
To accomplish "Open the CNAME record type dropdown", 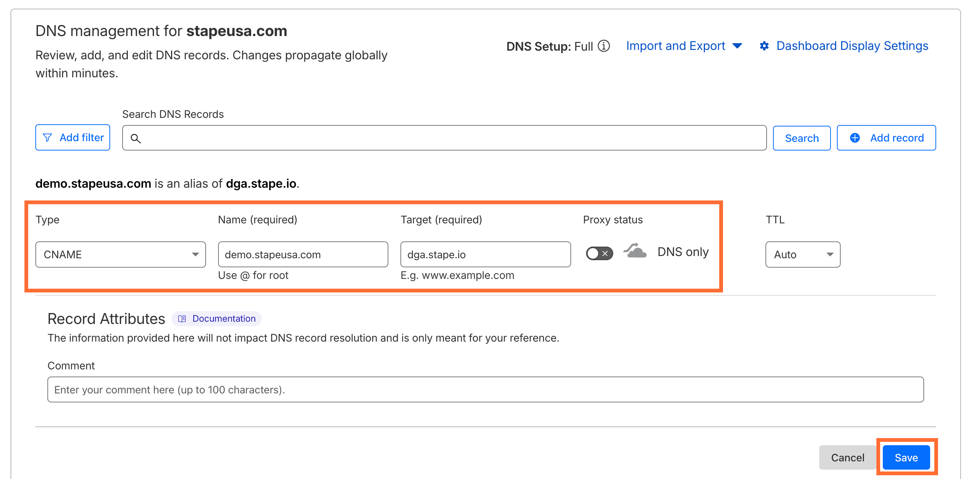I will (x=120, y=255).
